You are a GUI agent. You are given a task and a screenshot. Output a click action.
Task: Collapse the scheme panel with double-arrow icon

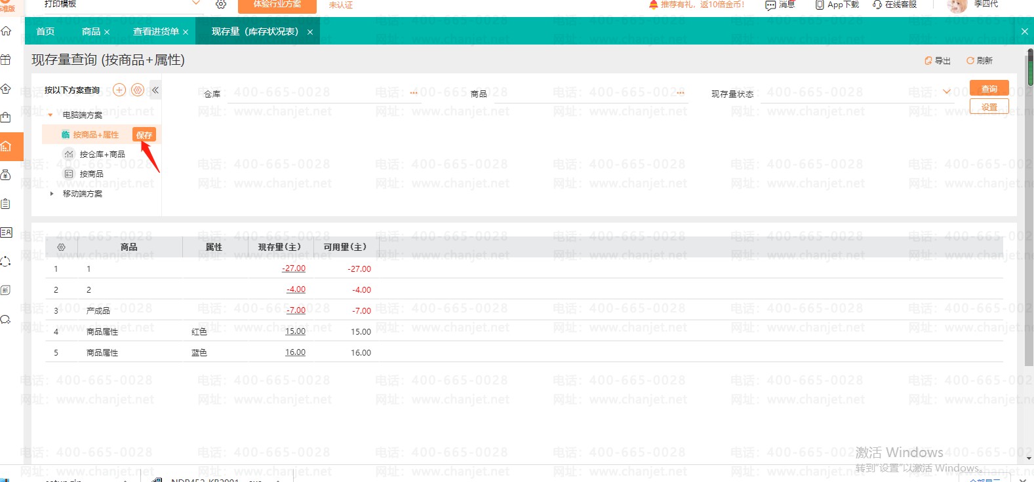(155, 90)
